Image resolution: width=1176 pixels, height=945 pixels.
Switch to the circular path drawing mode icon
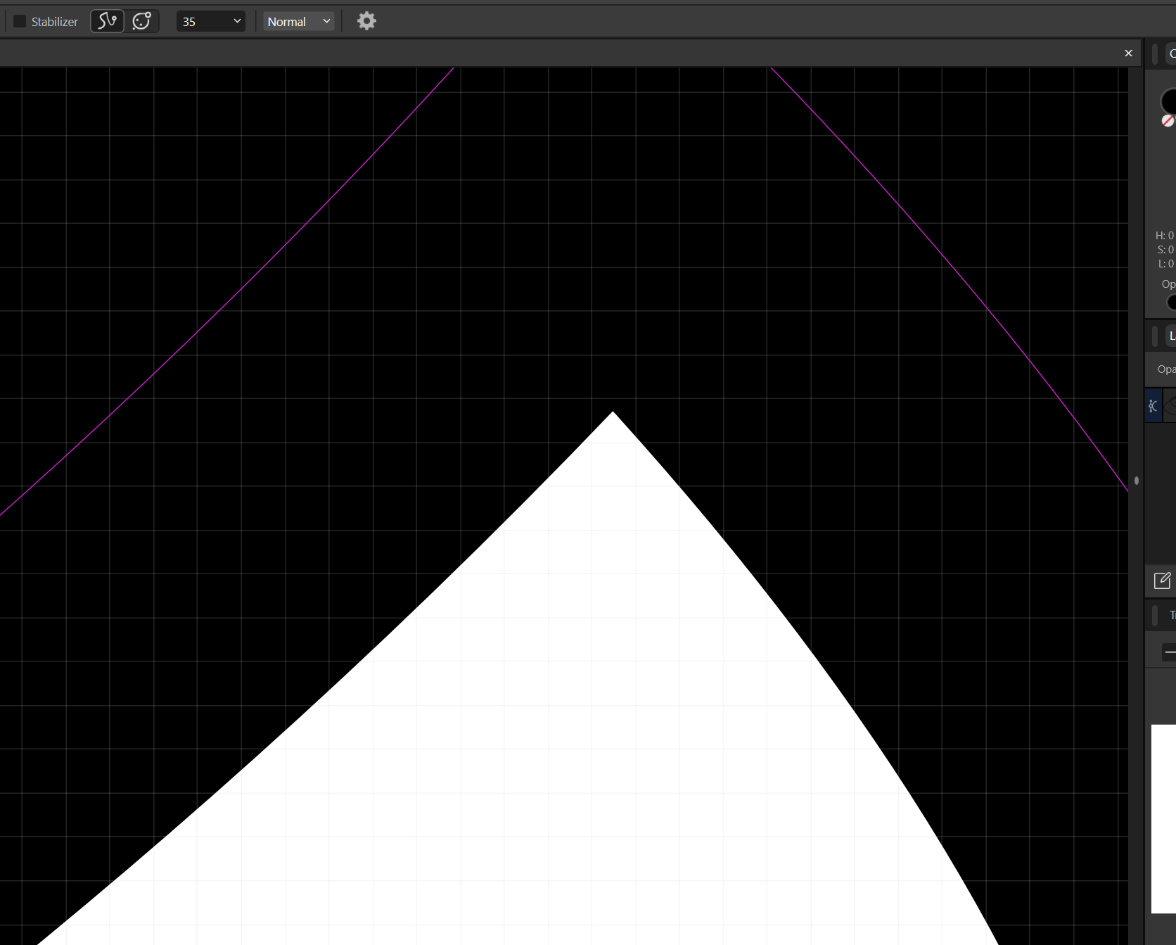(142, 21)
